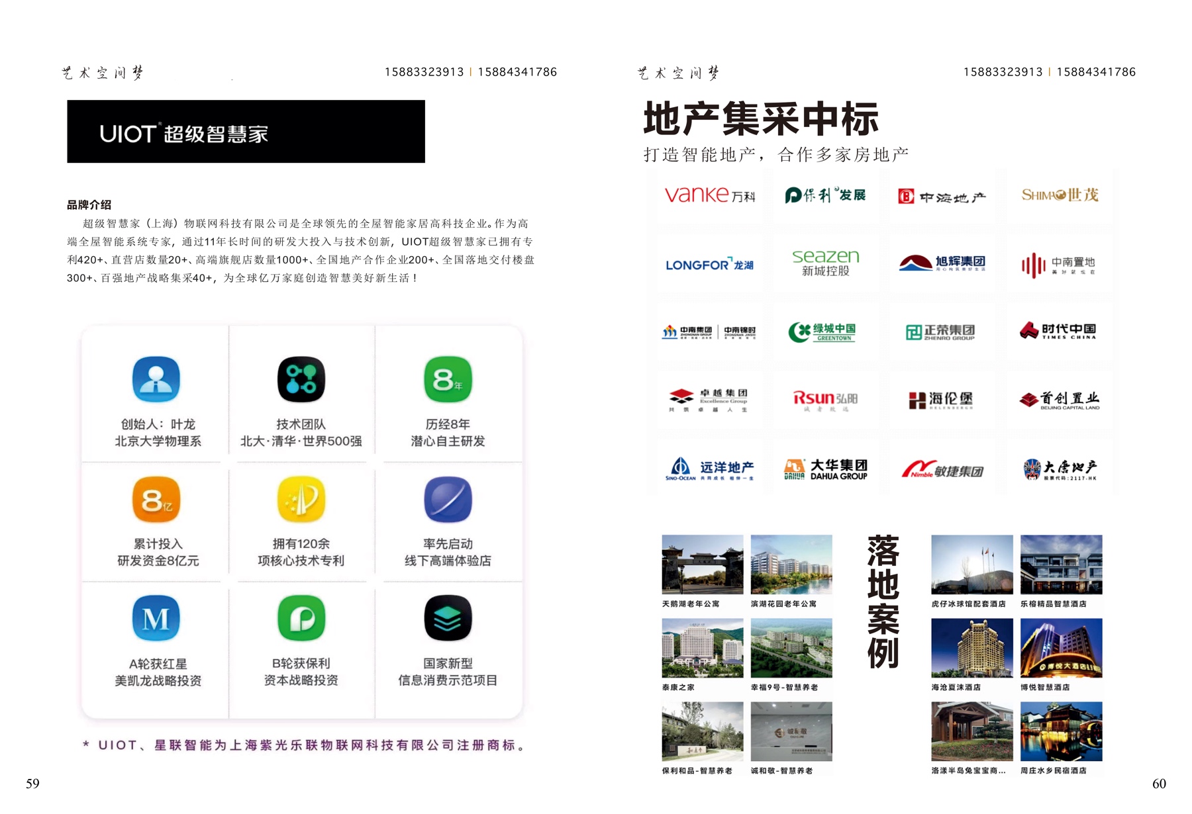
Task: Click page number 60
Action: point(1159,784)
